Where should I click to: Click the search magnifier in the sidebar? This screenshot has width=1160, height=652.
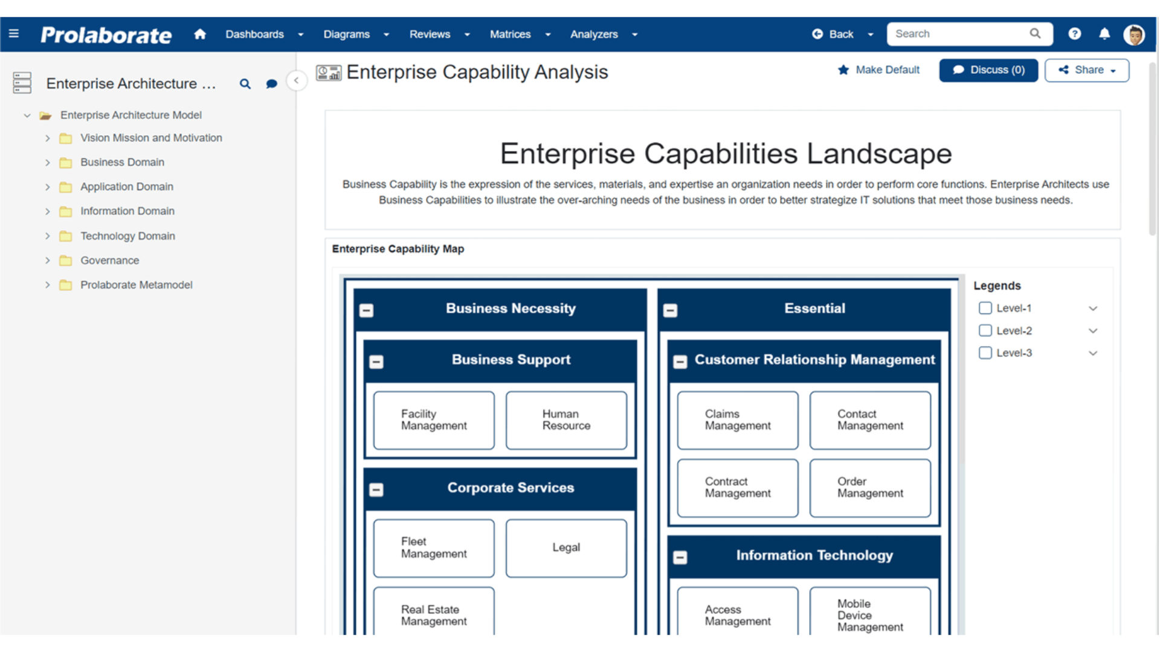pos(245,84)
